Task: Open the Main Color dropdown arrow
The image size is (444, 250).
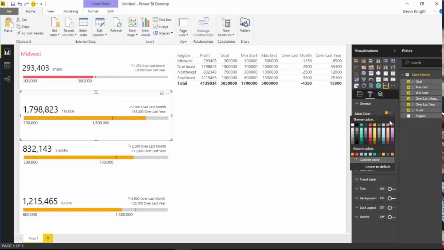Action: tap(390, 113)
